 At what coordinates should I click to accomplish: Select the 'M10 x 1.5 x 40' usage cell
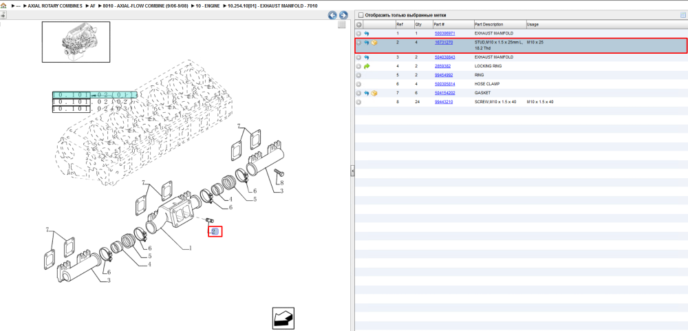pos(540,102)
